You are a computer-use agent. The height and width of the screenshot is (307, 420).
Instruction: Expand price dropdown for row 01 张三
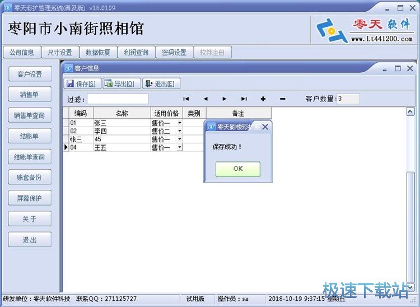(180, 123)
